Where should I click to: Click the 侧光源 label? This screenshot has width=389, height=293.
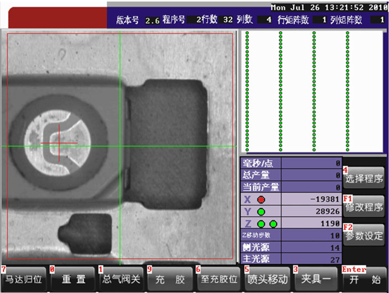256,247
